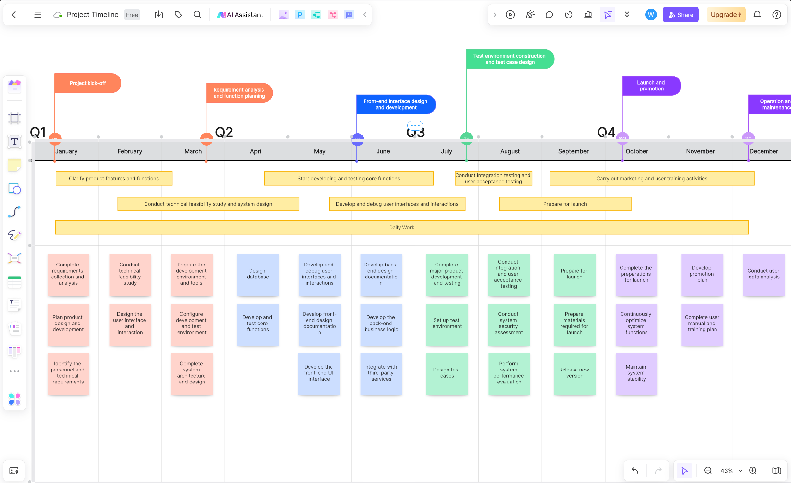Click the help/question mark icon
This screenshot has height=483, width=791.
point(777,15)
